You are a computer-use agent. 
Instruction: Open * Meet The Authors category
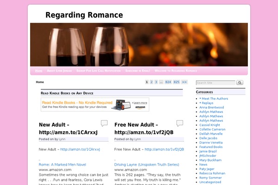(x=214, y=99)
